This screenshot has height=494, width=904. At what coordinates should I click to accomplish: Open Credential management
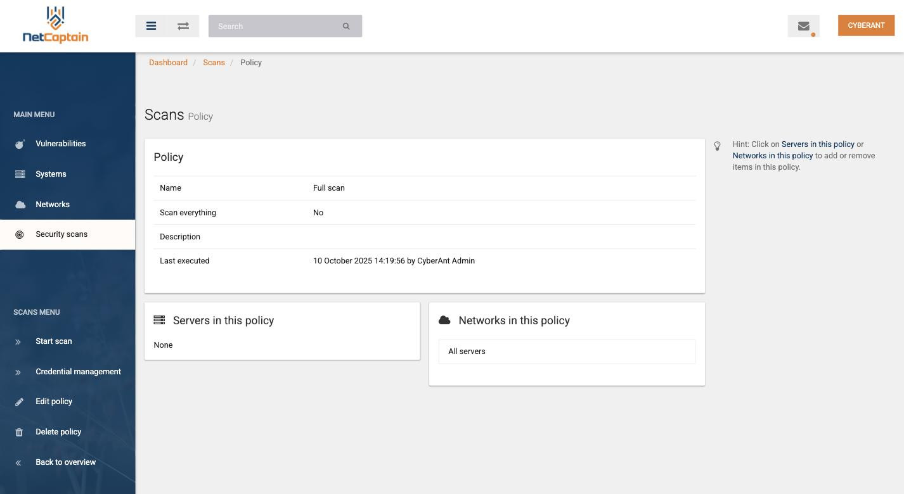tap(78, 372)
